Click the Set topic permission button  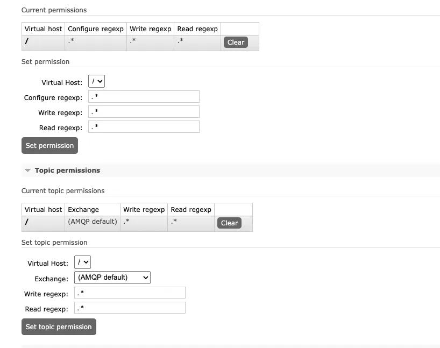pyautogui.click(x=59, y=326)
